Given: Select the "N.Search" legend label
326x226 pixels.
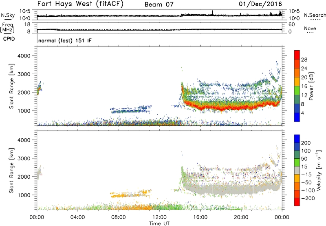Looking at the screenshot, I should point(315,15).
